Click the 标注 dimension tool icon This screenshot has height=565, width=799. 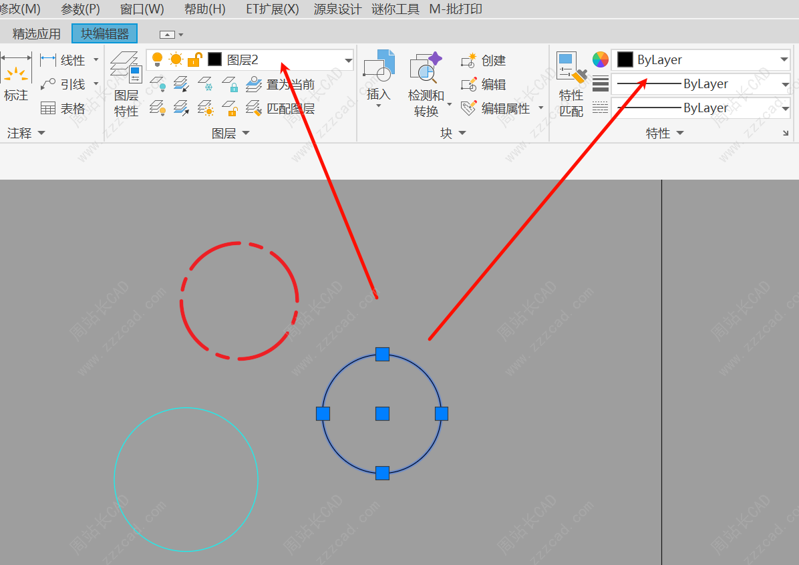pos(16,78)
